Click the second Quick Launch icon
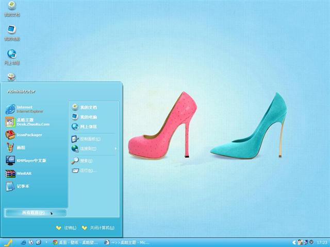Screen dimensions: 330x247 coord(31,242)
